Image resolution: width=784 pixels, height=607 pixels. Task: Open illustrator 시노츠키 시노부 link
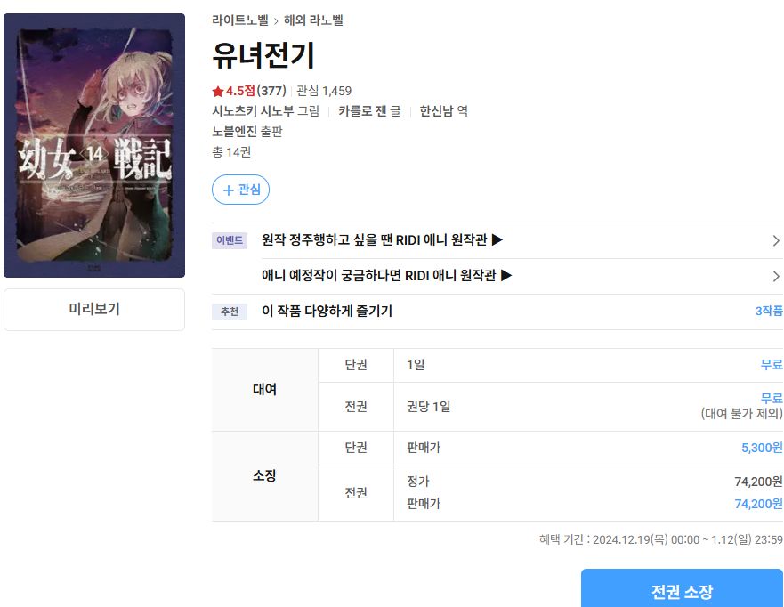253,111
